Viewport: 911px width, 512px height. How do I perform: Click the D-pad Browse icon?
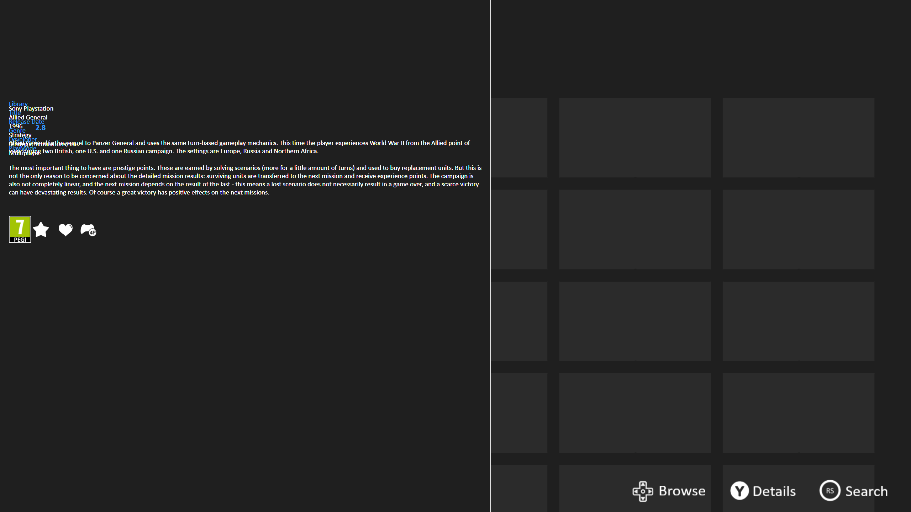coord(643,491)
